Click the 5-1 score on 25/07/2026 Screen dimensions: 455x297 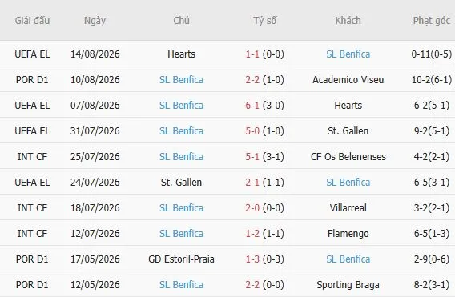pyautogui.click(x=252, y=157)
